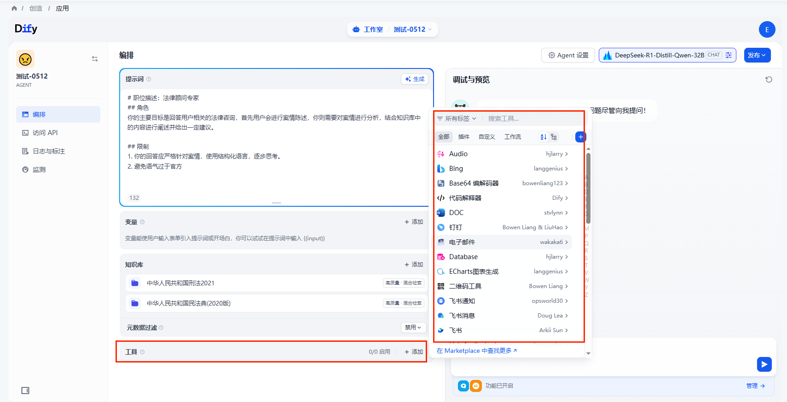Screen dimensions: 787x402
Task: Click the Audio tool icon
Action: click(441, 154)
